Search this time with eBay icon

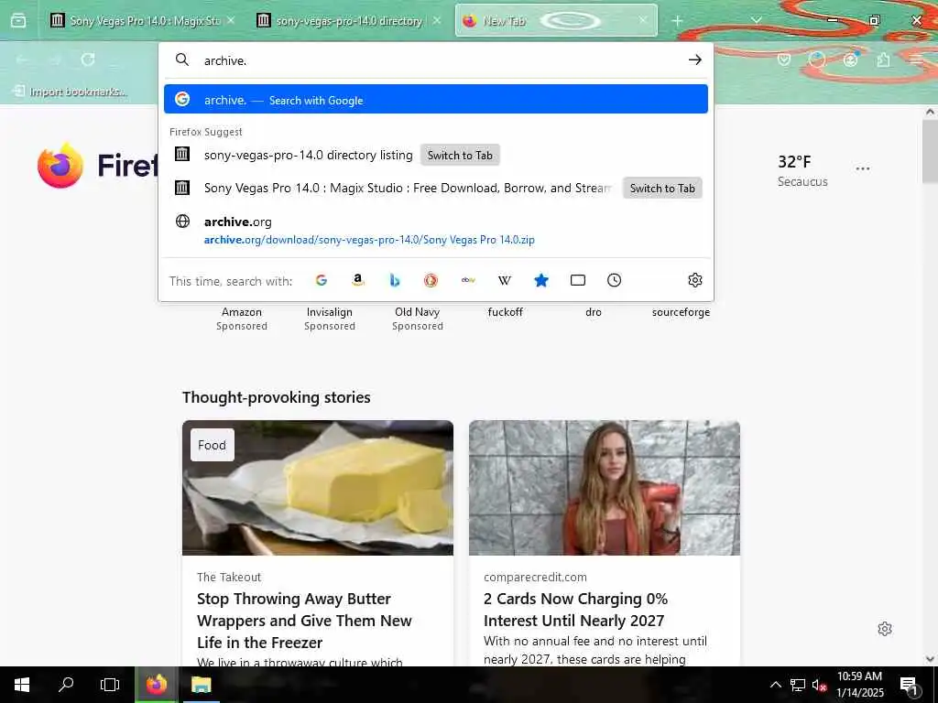[x=468, y=280]
